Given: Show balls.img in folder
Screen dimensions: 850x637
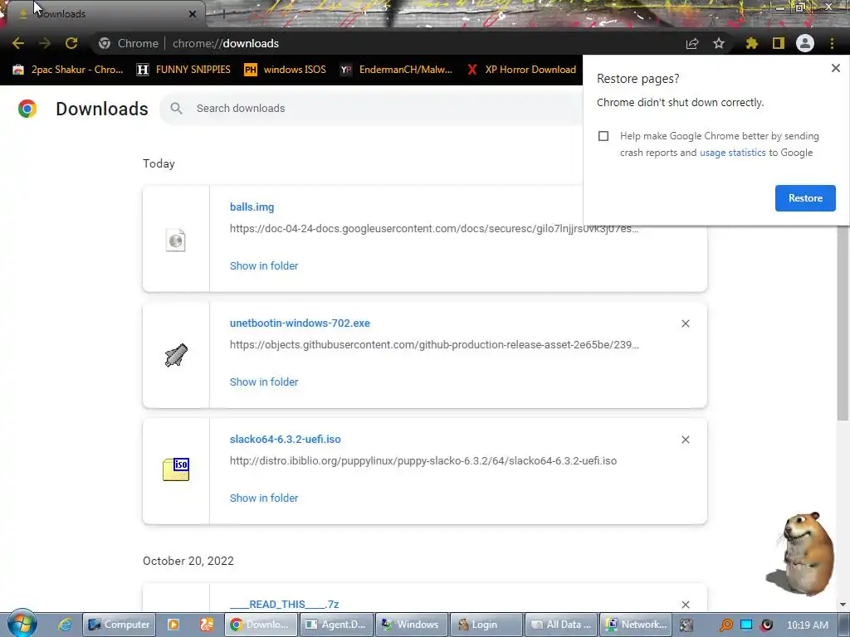Looking at the screenshot, I should [x=264, y=266].
